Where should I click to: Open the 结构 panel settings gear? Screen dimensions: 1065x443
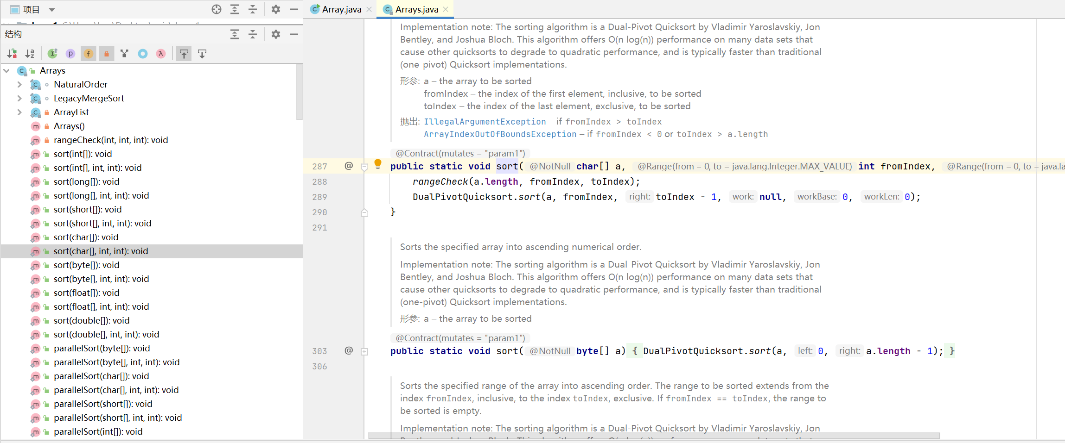pyautogui.click(x=276, y=34)
